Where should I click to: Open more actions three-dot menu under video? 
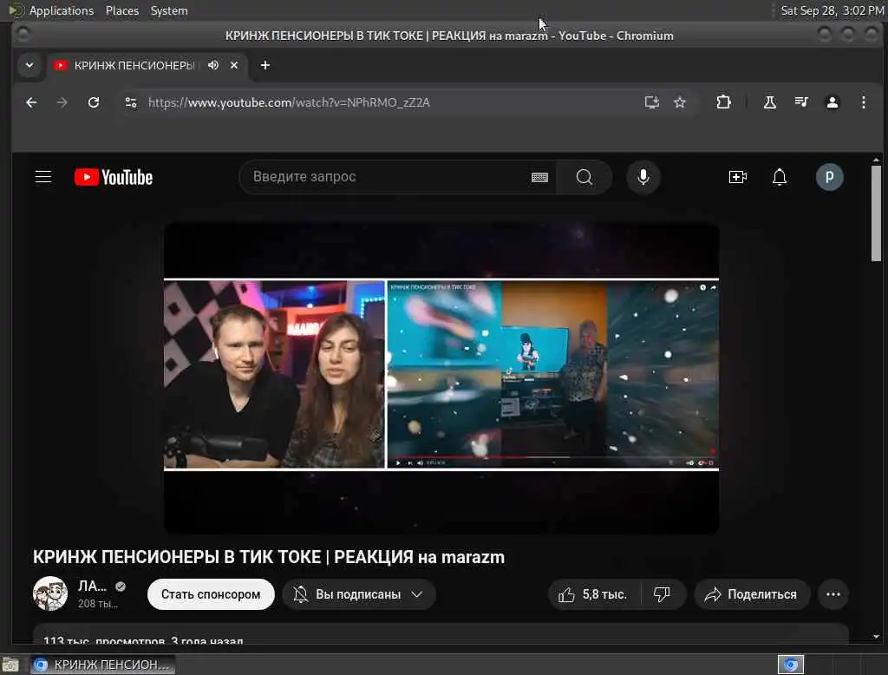click(x=833, y=594)
